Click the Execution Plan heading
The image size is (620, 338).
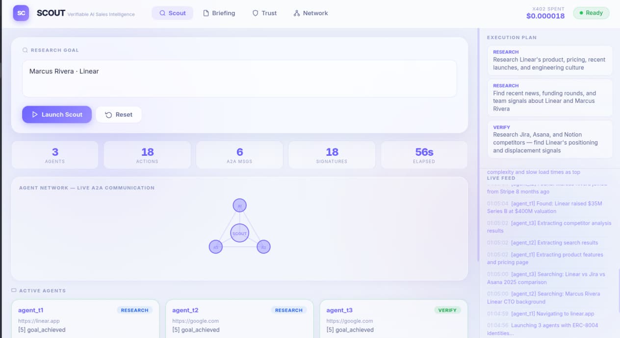(512, 37)
